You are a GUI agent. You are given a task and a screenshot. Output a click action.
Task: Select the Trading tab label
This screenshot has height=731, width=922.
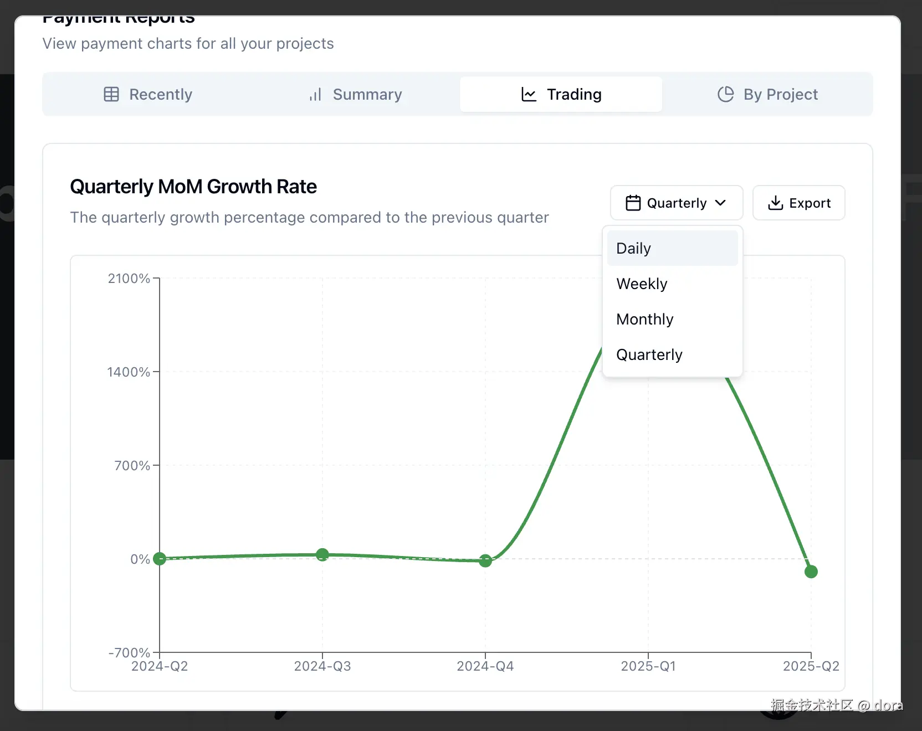573,95
